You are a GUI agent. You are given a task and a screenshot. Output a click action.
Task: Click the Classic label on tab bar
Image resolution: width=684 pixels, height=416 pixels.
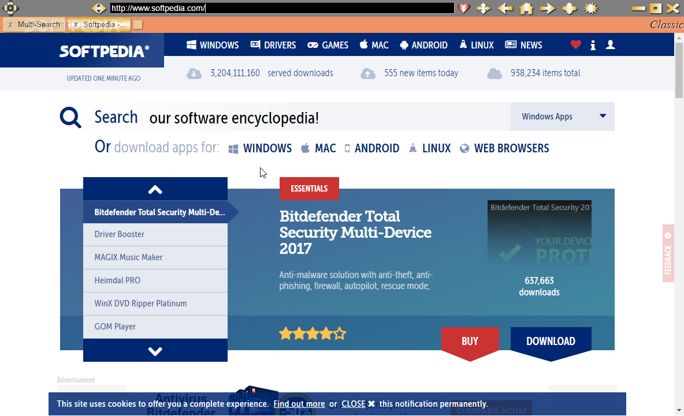[x=667, y=24]
